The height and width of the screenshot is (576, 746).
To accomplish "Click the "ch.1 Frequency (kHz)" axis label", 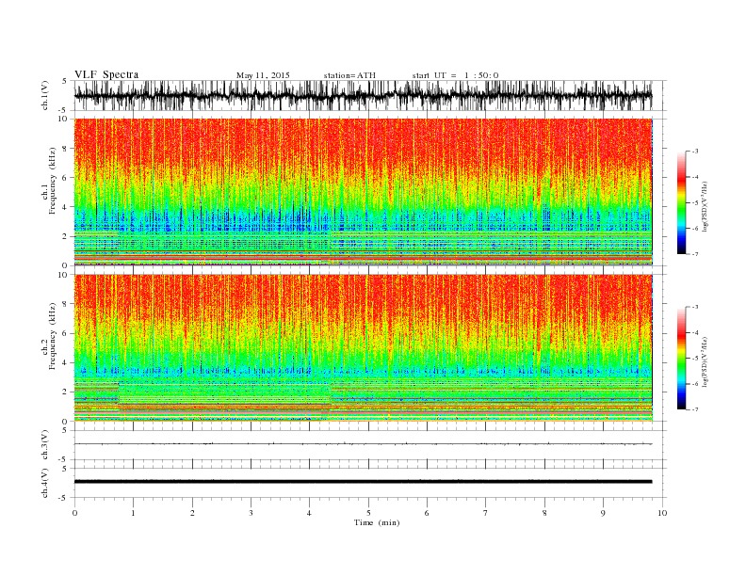I will click(50, 181).
